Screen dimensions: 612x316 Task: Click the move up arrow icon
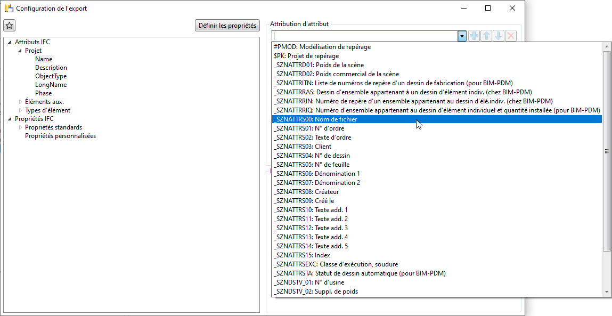coord(486,36)
